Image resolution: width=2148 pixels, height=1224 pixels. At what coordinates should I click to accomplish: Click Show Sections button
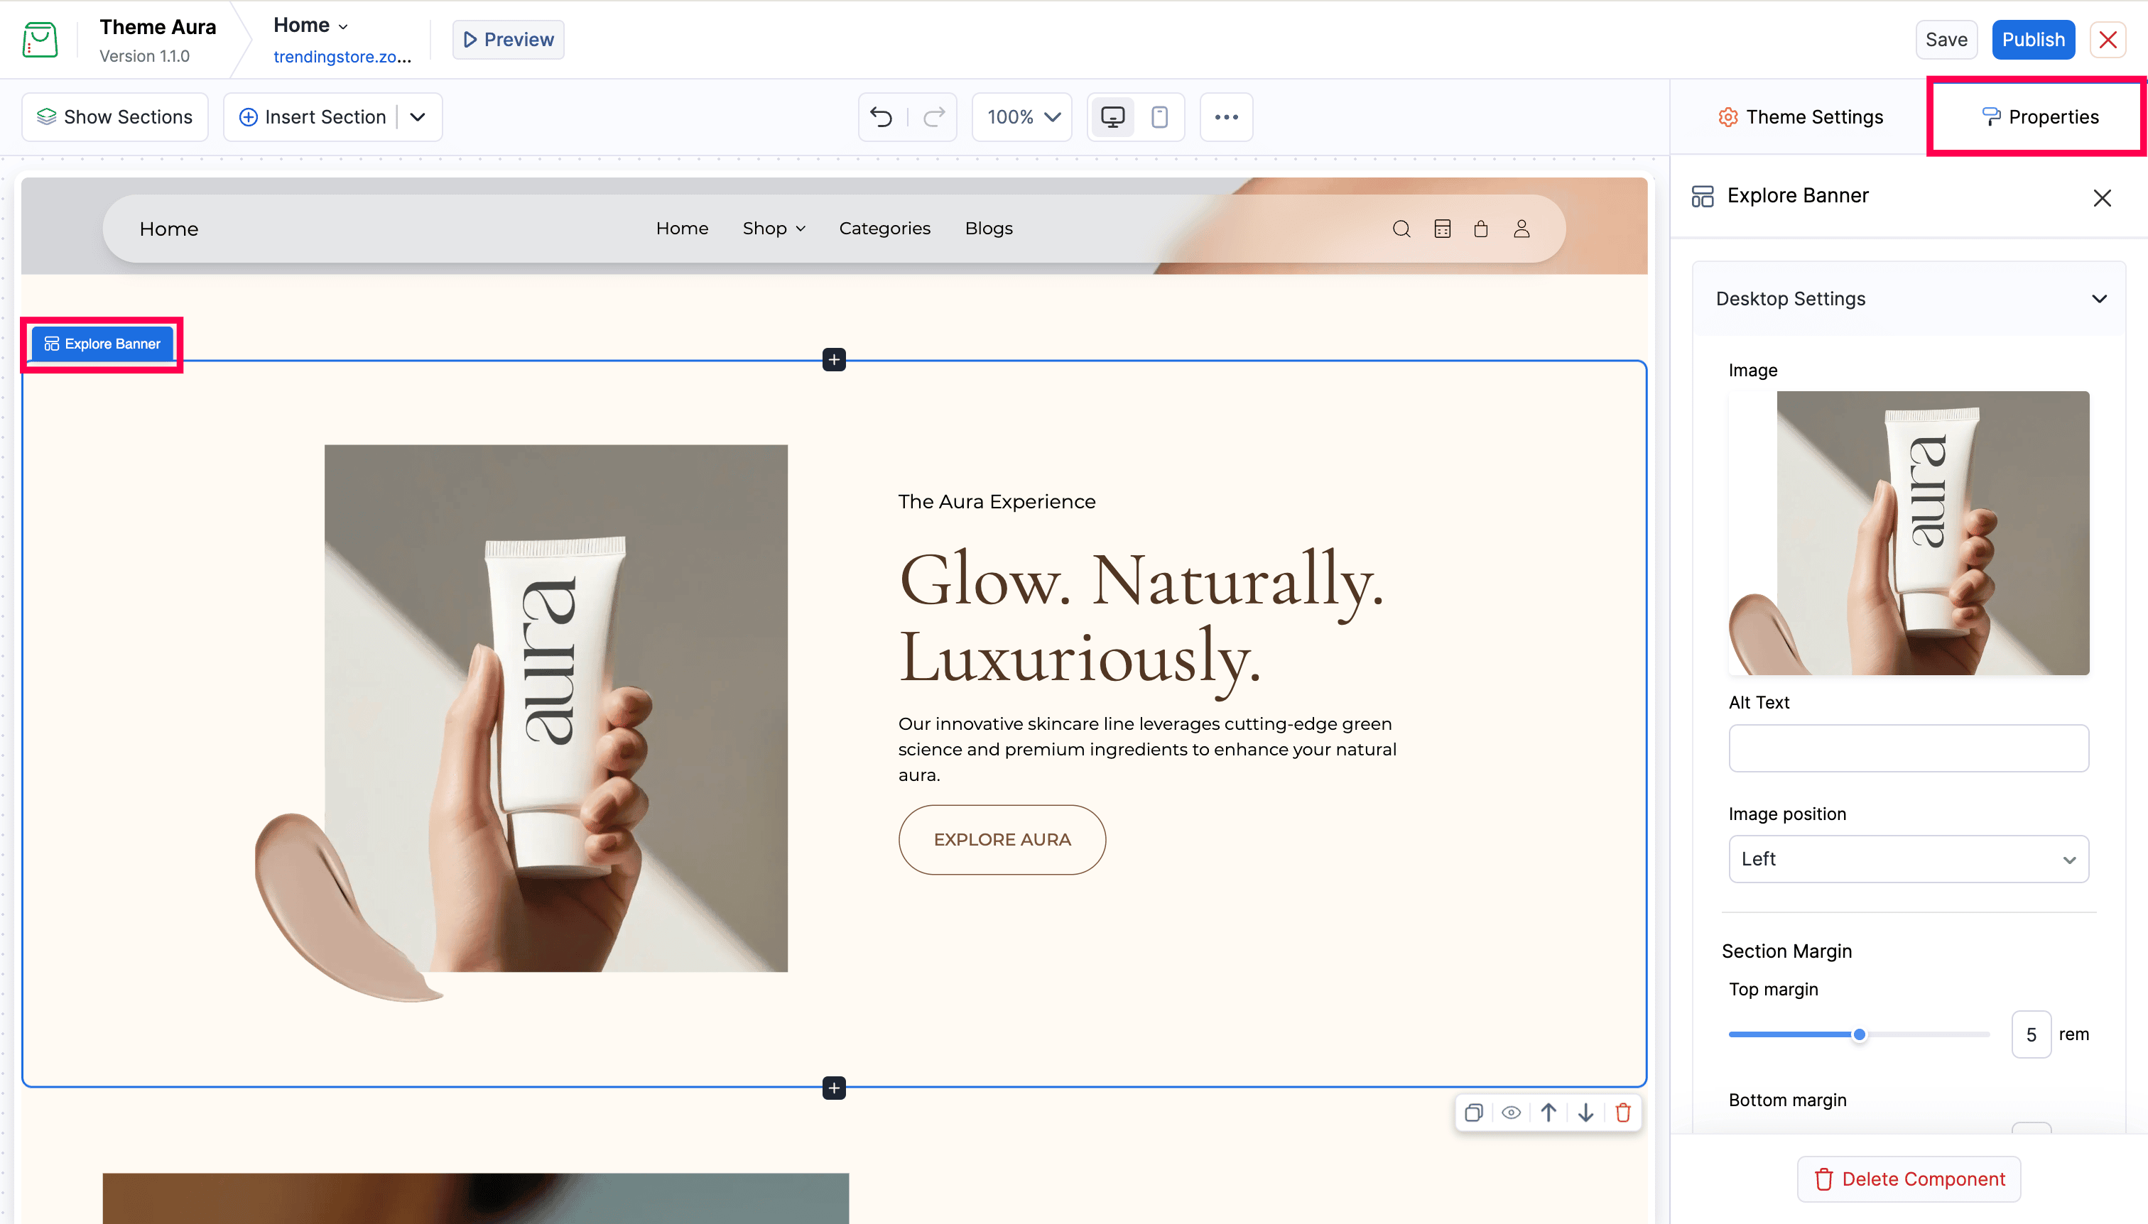pyautogui.click(x=114, y=117)
